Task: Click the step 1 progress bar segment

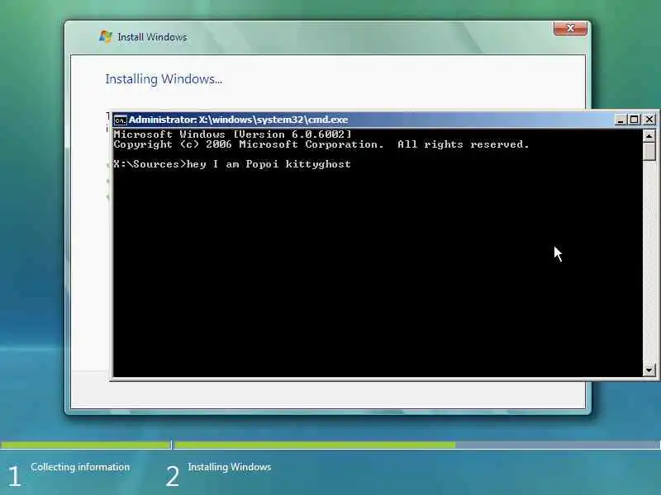Action: coord(85,445)
